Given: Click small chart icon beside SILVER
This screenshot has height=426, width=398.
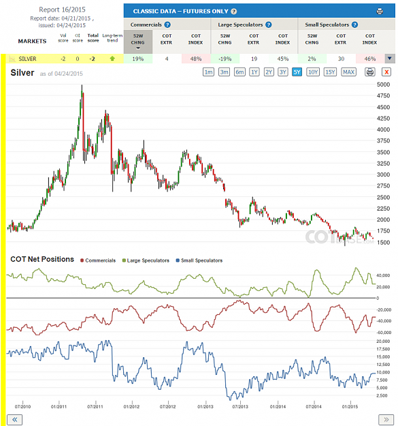Looking at the screenshot, I should tap(12, 59).
